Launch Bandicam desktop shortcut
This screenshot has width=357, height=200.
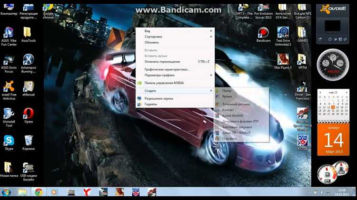[263, 35]
